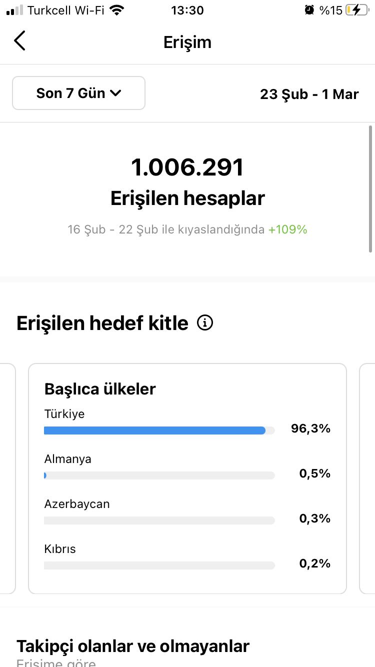Tap the cellular signal bars icon
This screenshot has height=667, width=375.
click(15, 10)
